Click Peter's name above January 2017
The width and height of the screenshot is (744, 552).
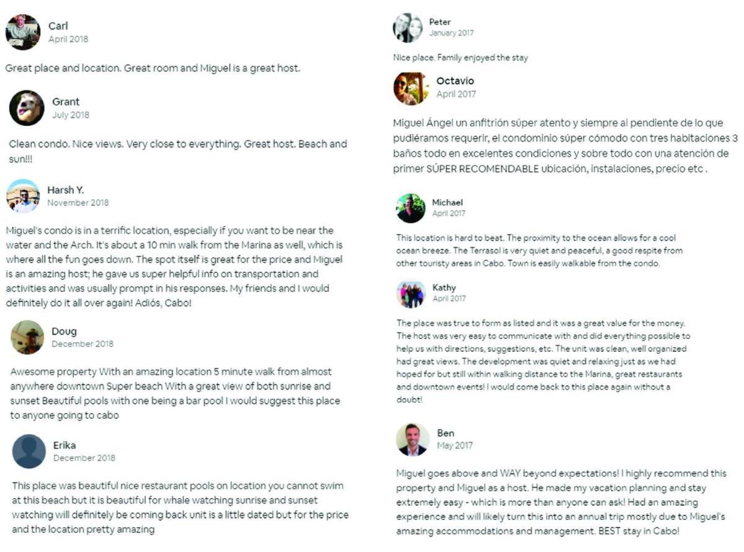point(440,22)
